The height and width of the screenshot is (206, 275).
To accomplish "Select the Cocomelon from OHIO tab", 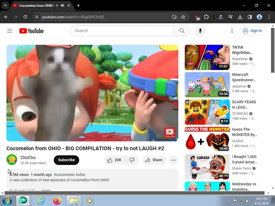I will (x=38, y=5).
